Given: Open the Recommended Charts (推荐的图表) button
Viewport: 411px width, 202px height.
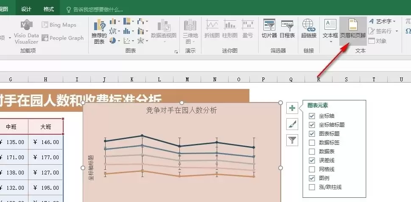Looking at the screenshot, I should [x=99, y=31].
